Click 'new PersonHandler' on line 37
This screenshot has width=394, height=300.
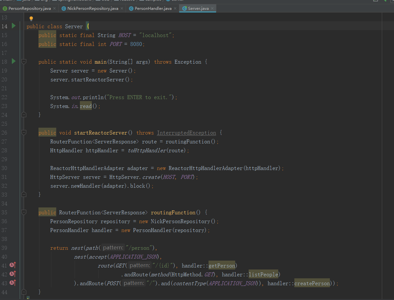pyautogui.click(x=146, y=230)
